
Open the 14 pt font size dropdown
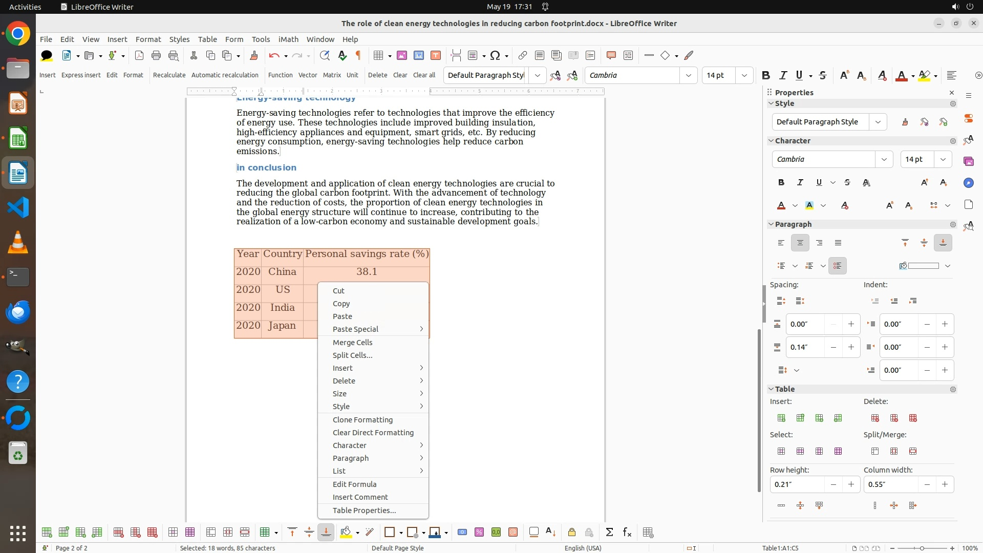tap(744, 75)
